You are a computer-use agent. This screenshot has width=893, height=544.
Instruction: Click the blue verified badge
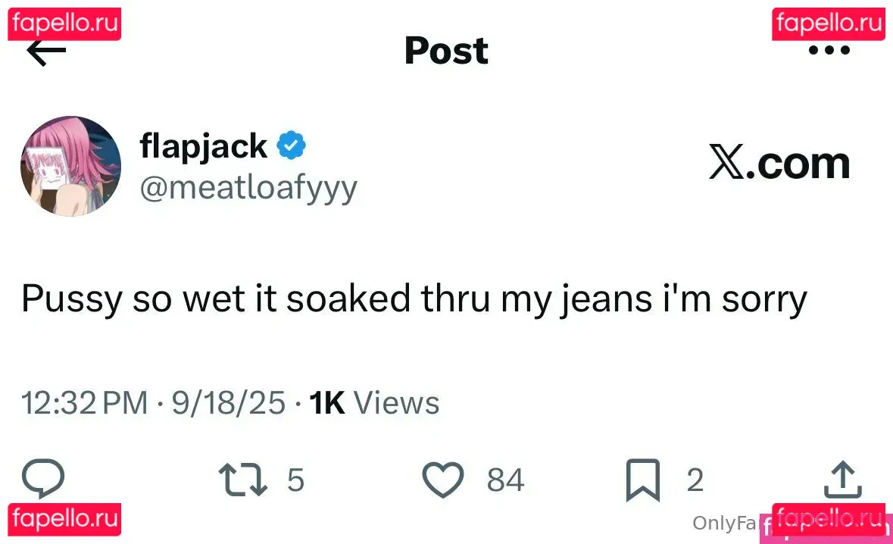coord(292,145)
